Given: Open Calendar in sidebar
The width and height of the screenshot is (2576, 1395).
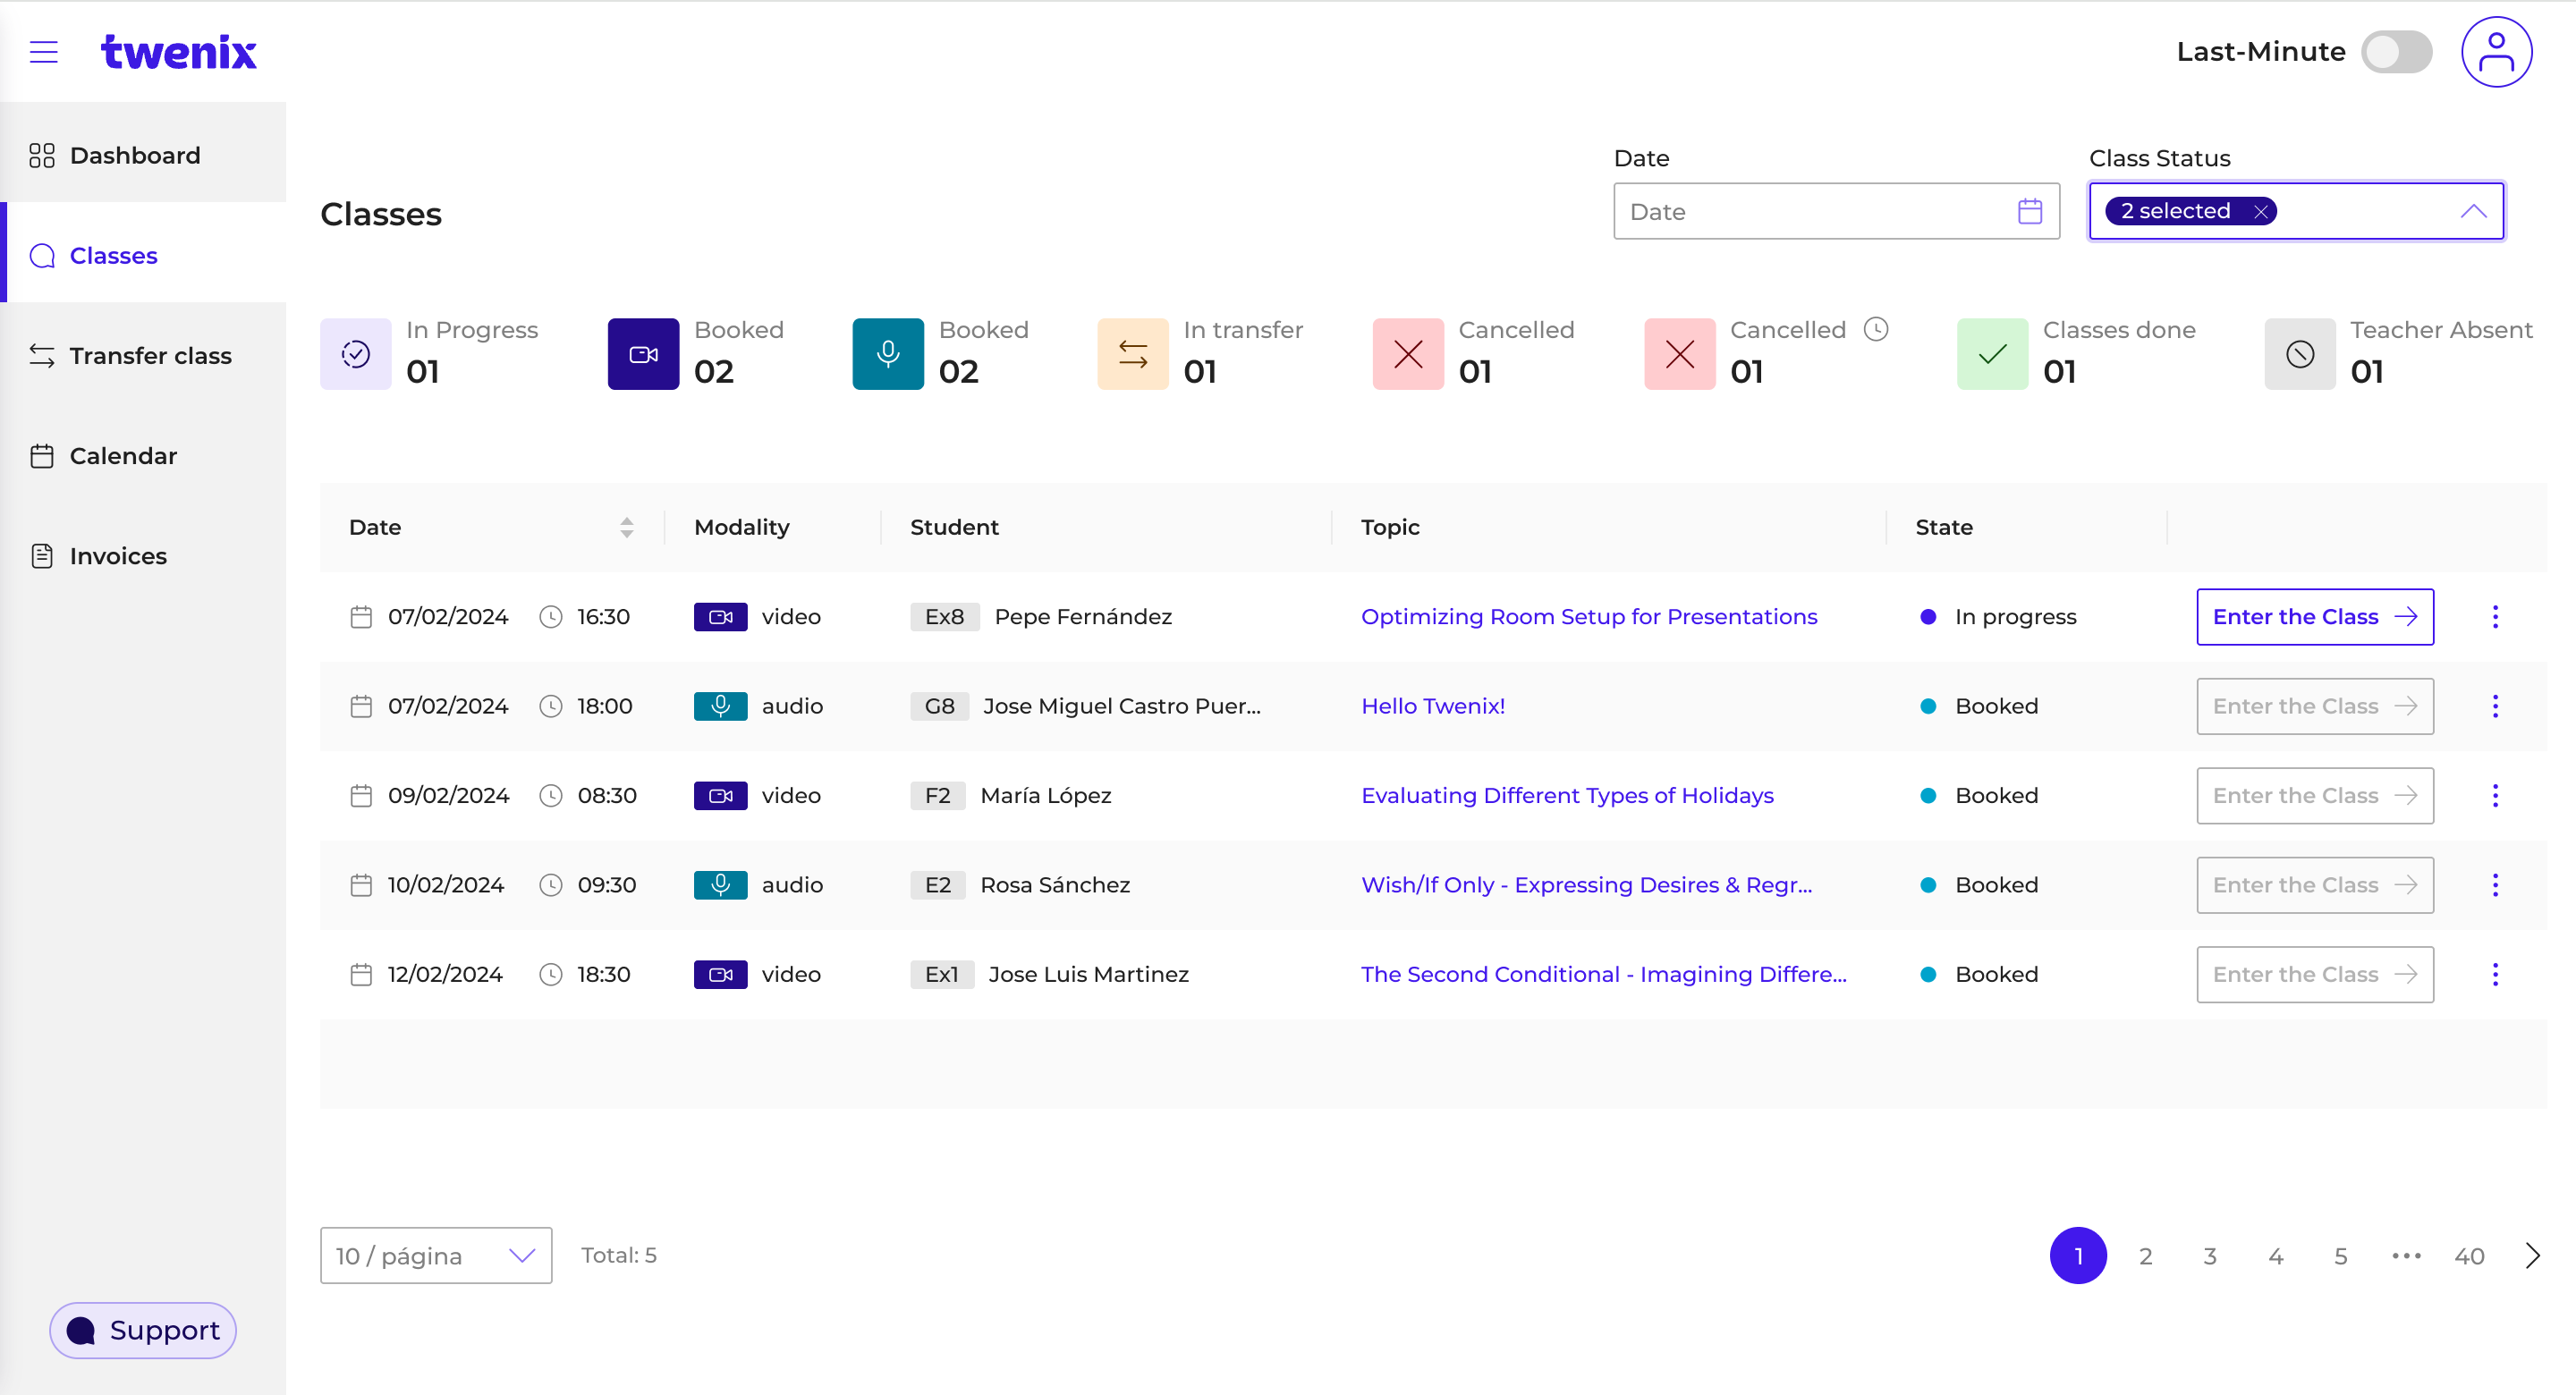Looking at the screenshot, I should coord(143,455).
